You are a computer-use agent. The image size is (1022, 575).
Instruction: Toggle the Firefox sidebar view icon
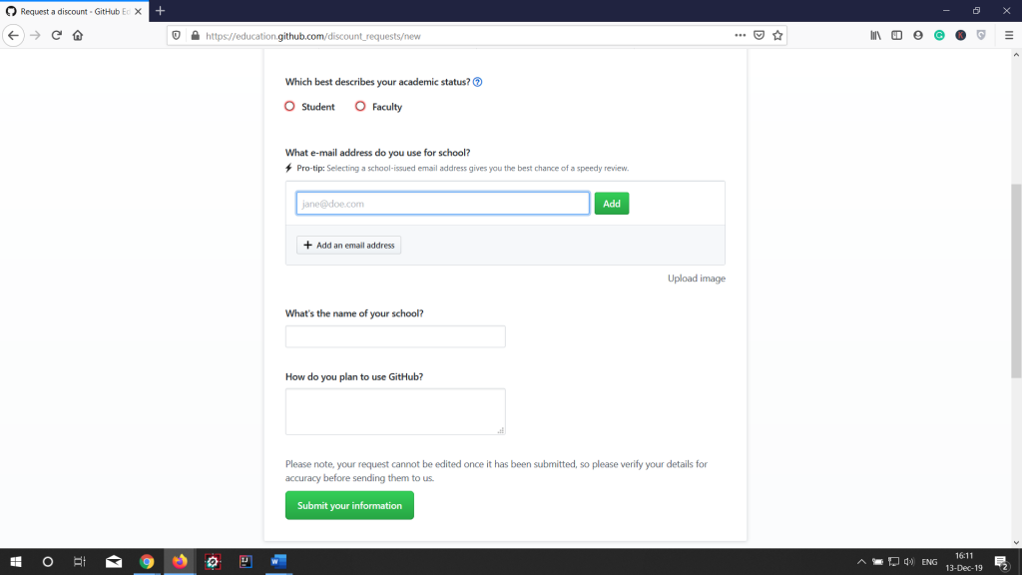pos(897,35)
